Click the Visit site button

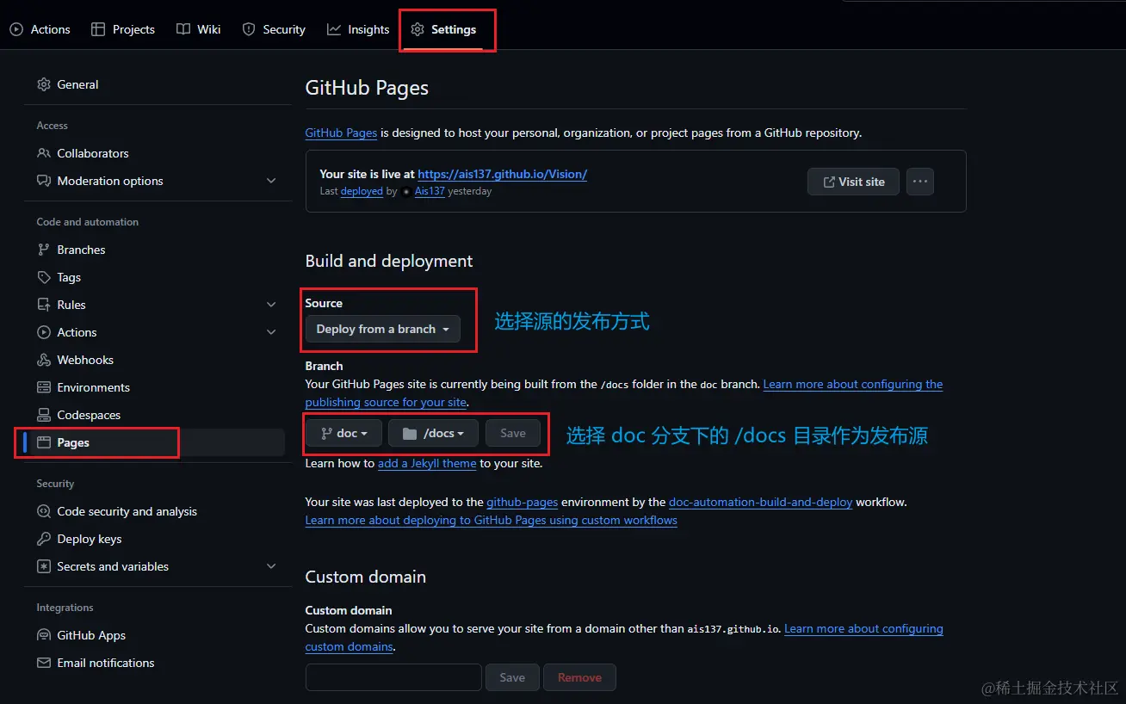pyautogui.click(x=853, y=182)
